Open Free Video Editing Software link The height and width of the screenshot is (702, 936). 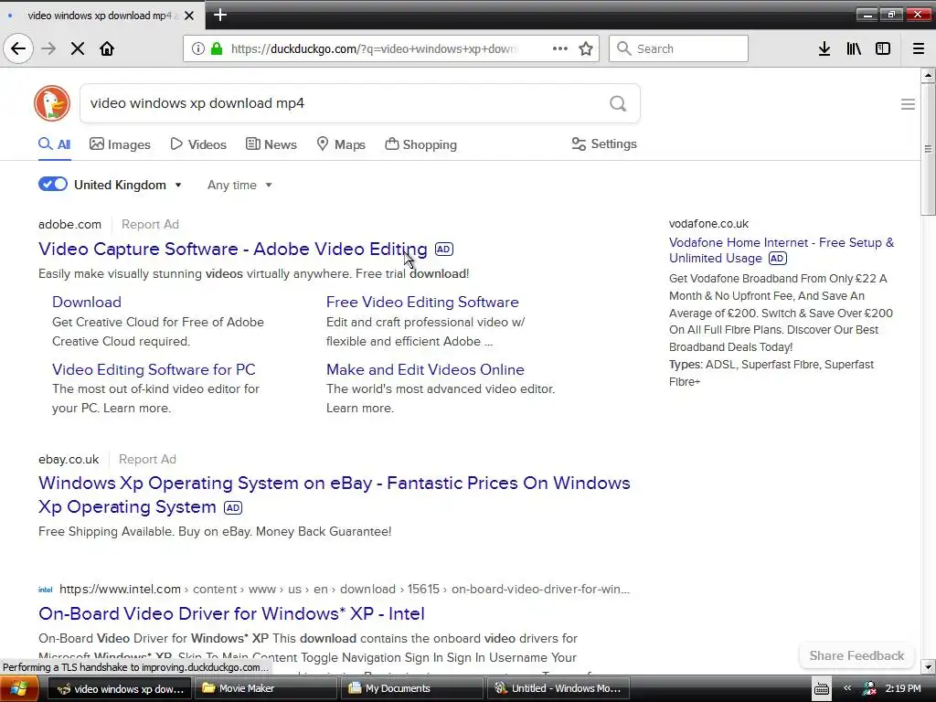[422, 302]
